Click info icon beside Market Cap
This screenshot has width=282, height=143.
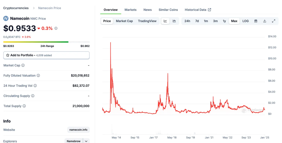tap(23, 65)
